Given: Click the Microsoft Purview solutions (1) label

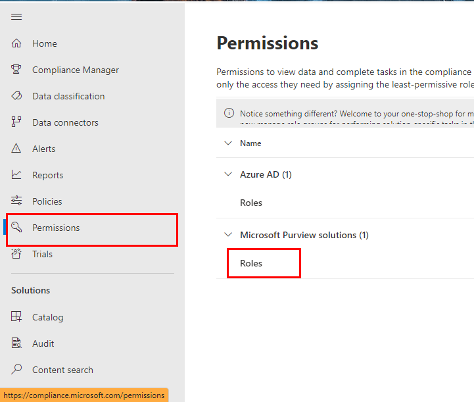Looking at the screenshot, I should (304, 235).
